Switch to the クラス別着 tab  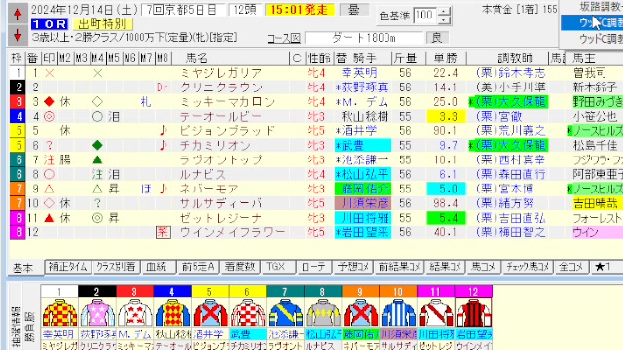pyautogui.click(x=117, y=267)
